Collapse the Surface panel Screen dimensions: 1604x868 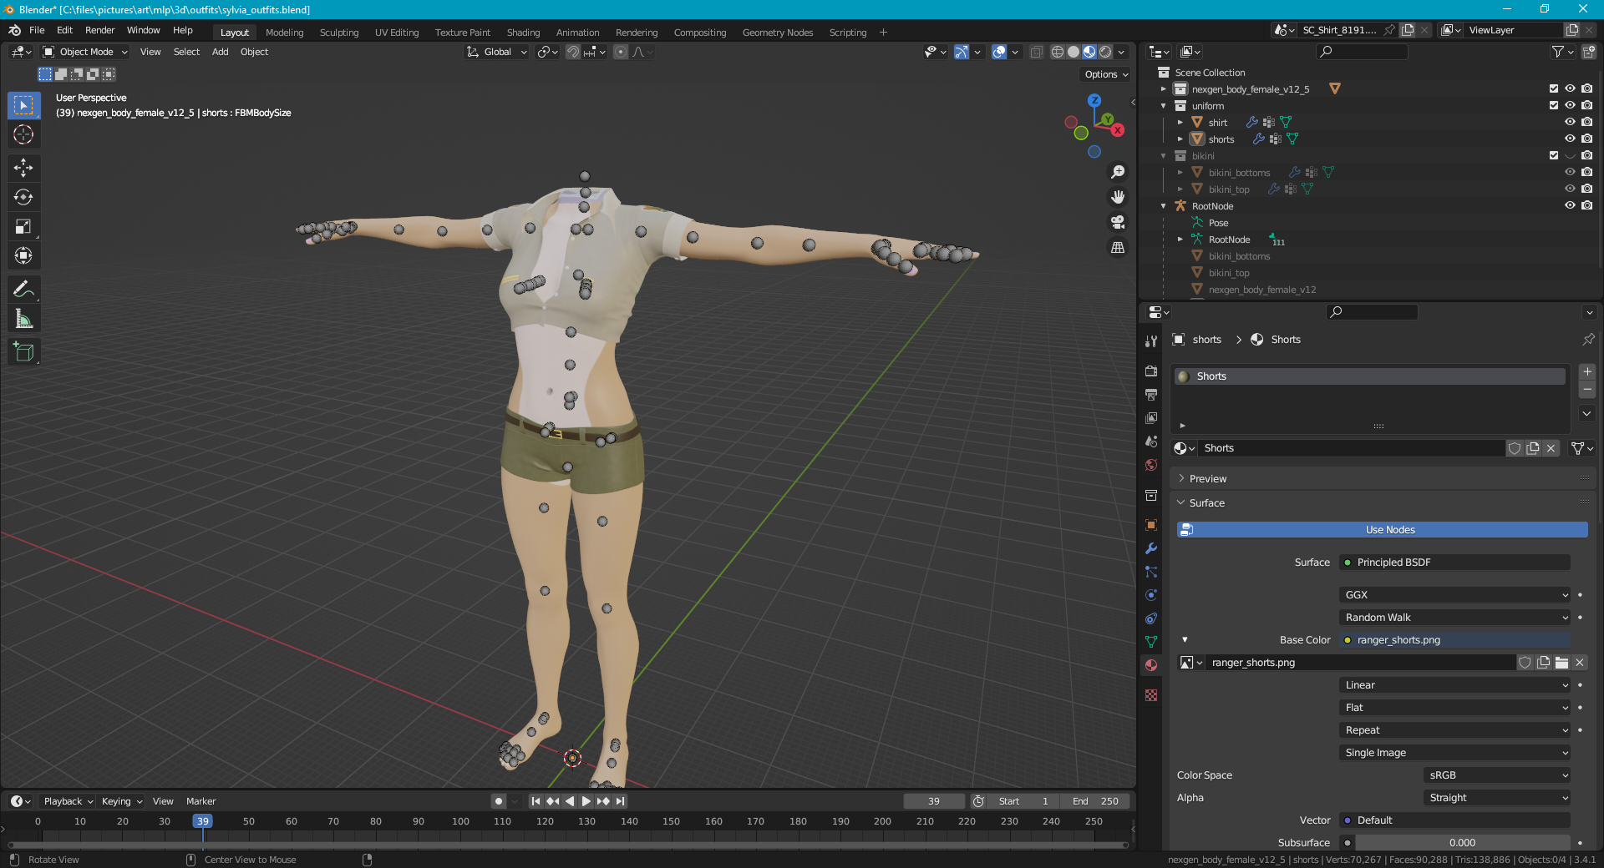click(x=1206, y=503)
